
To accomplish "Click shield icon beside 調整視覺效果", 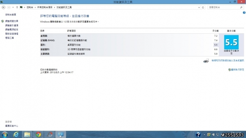I will coord(2,21).
